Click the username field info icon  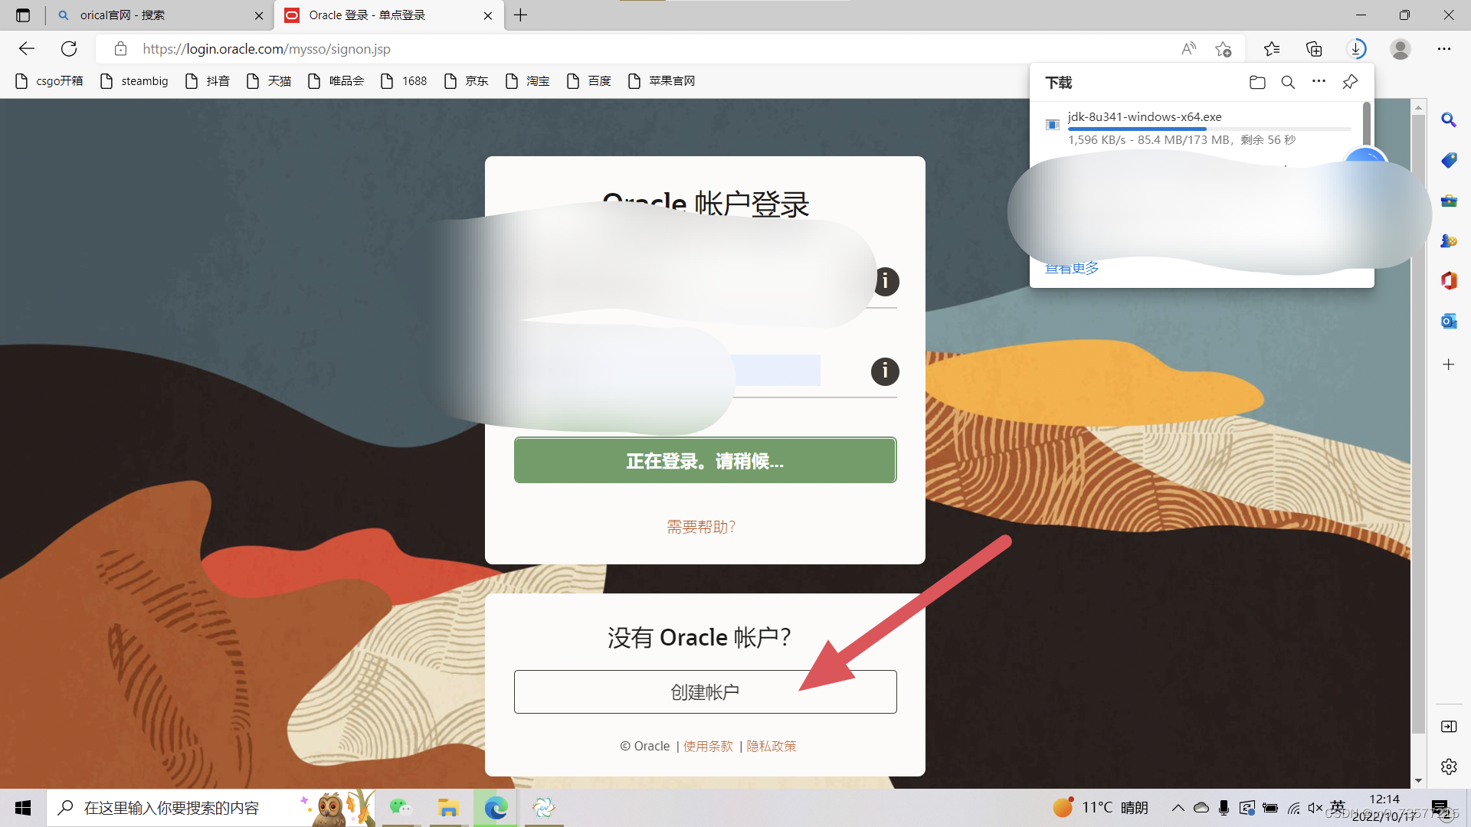(885, 281)
